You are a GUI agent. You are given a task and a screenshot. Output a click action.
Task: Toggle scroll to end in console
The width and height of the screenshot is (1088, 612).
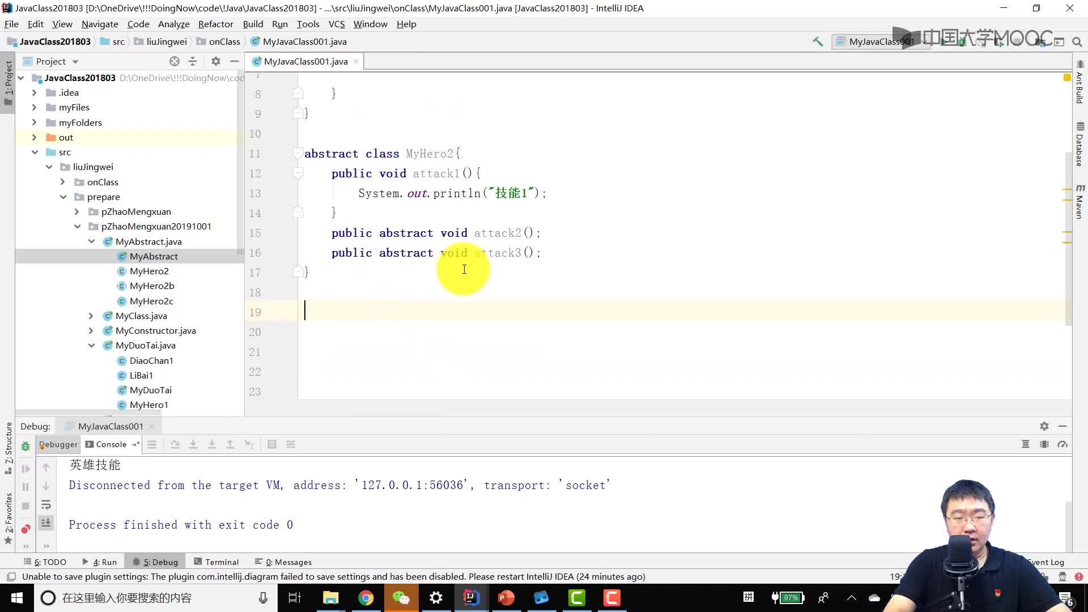click(x=46, y=523)
